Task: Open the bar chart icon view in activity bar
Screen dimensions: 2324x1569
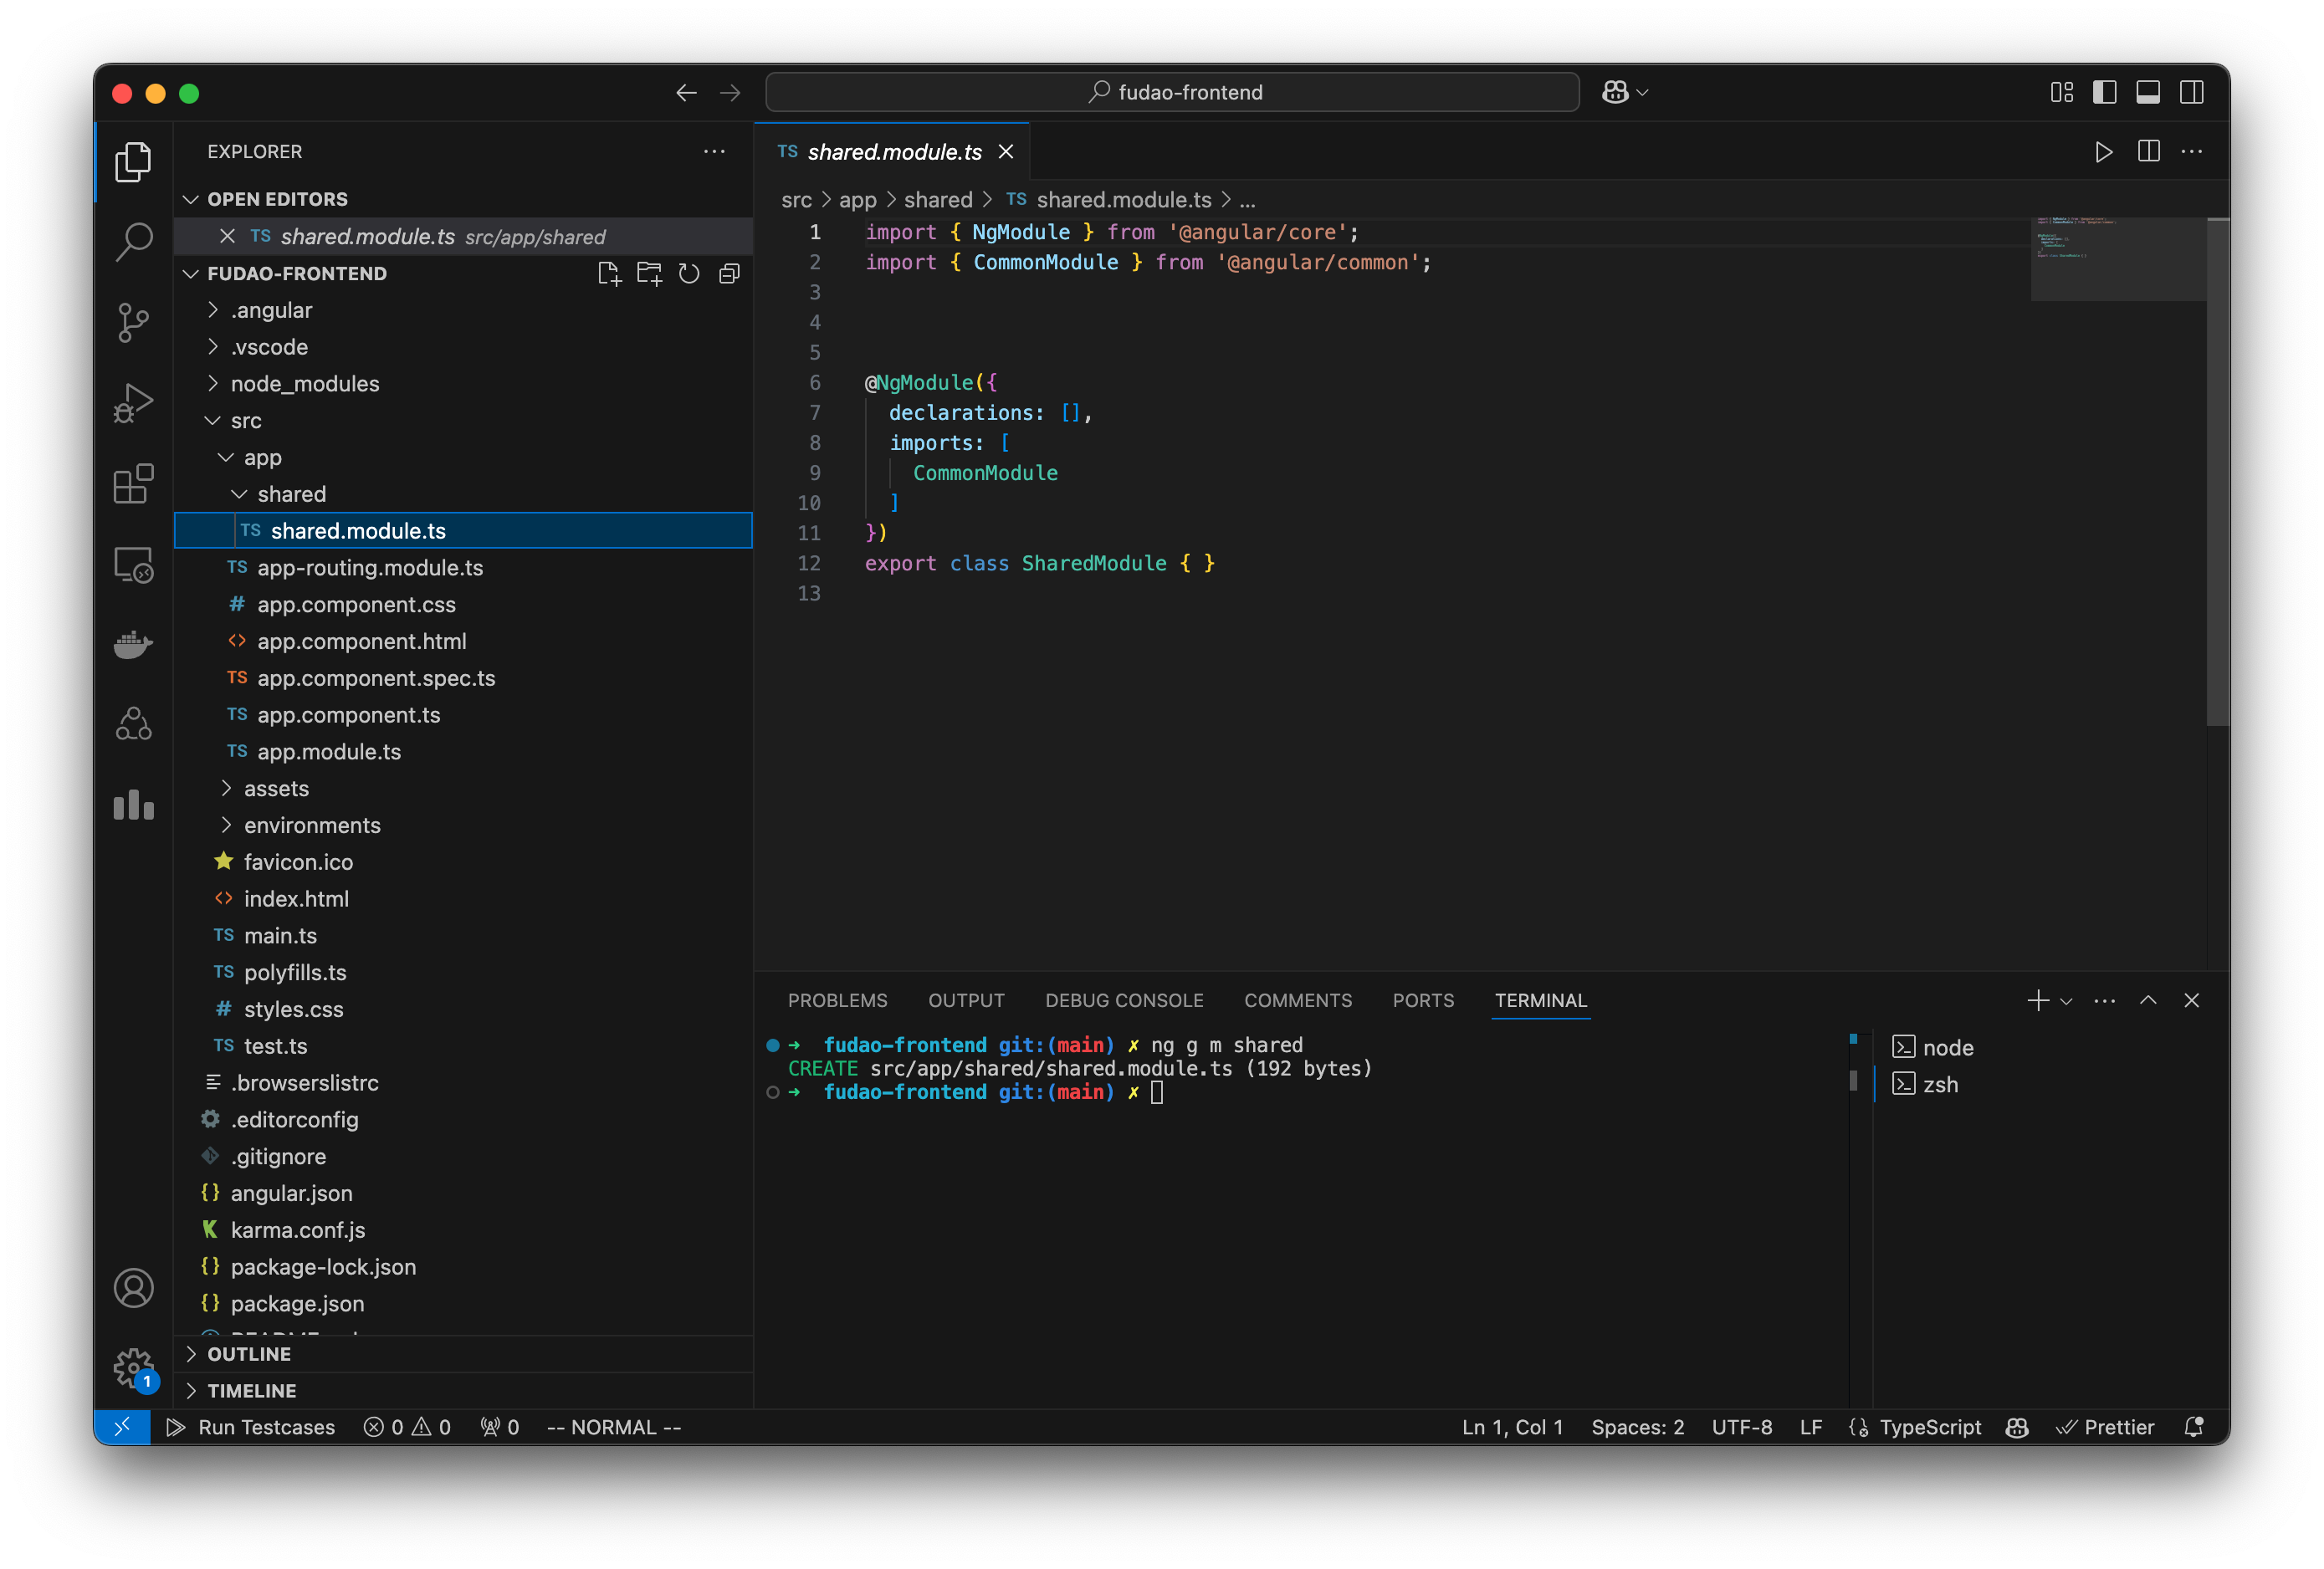Action: (133, 805)
